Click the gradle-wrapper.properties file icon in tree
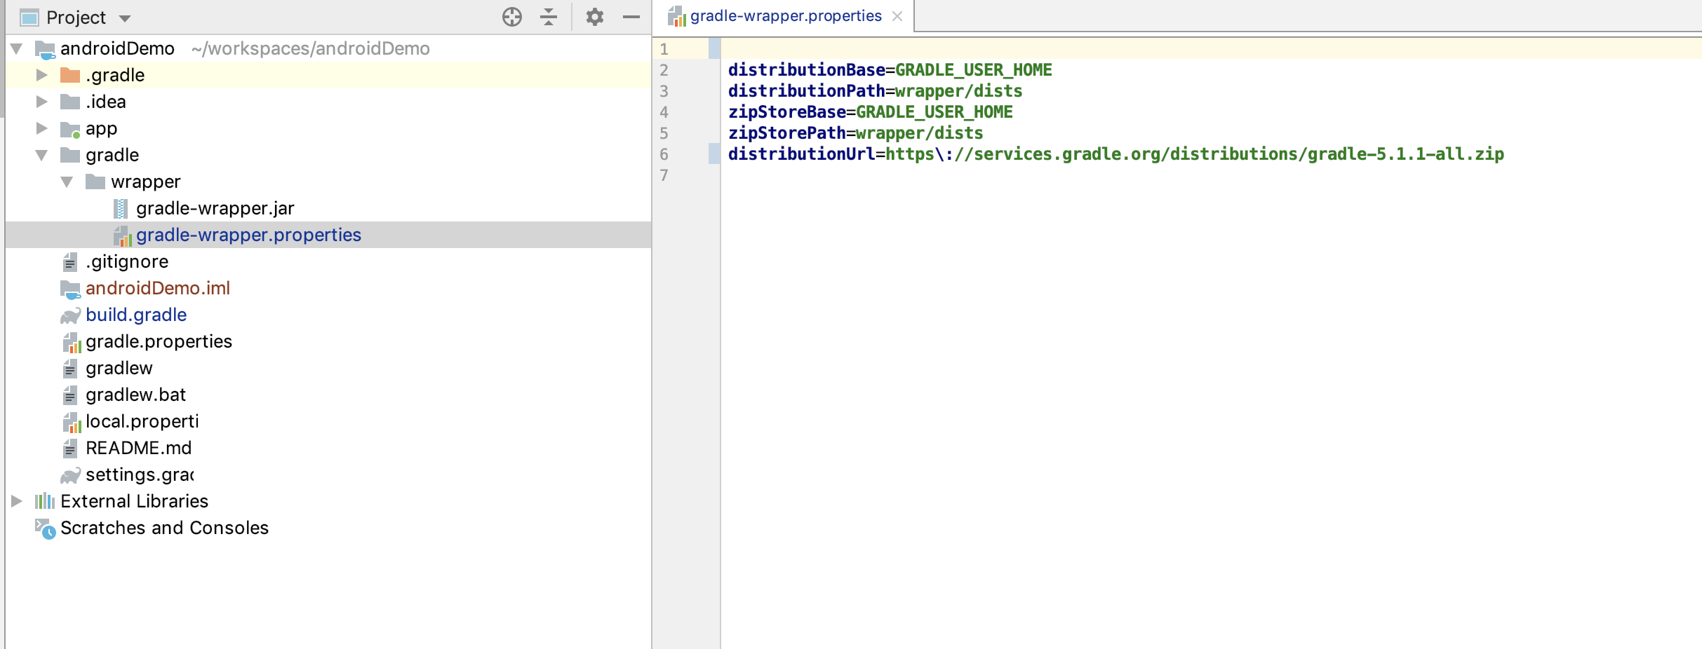The image size is (1702, 649). [123, 235]
